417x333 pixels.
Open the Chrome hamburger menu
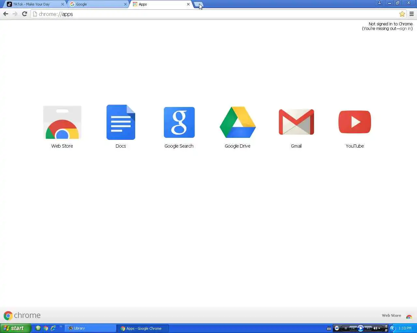point(411,14)
